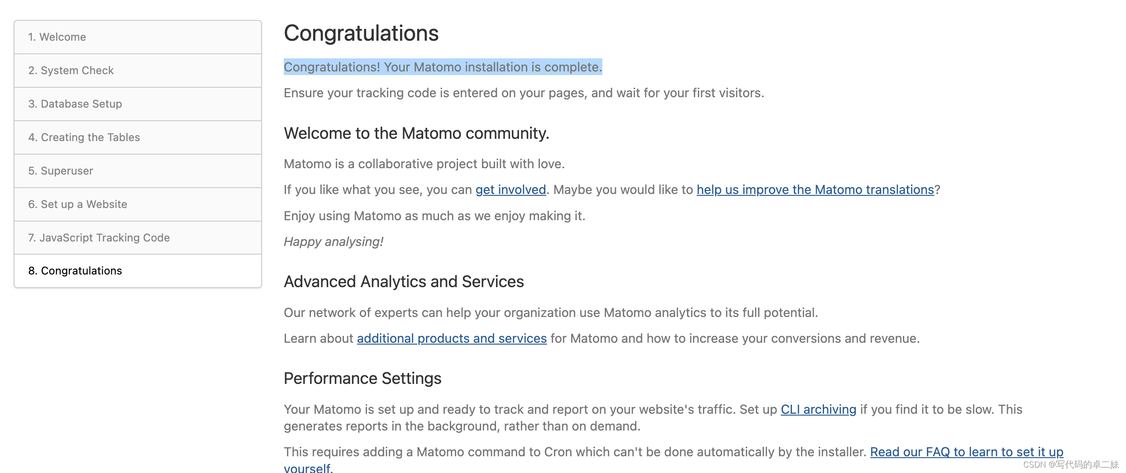1126x473 pixels.
Task: Click the 'Happy analysing!' italic text
Action: pos(334,242)
